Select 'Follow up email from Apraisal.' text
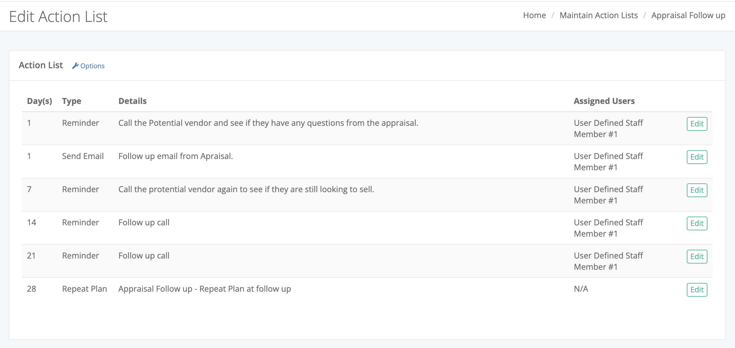735x348 pixels. 176,156
